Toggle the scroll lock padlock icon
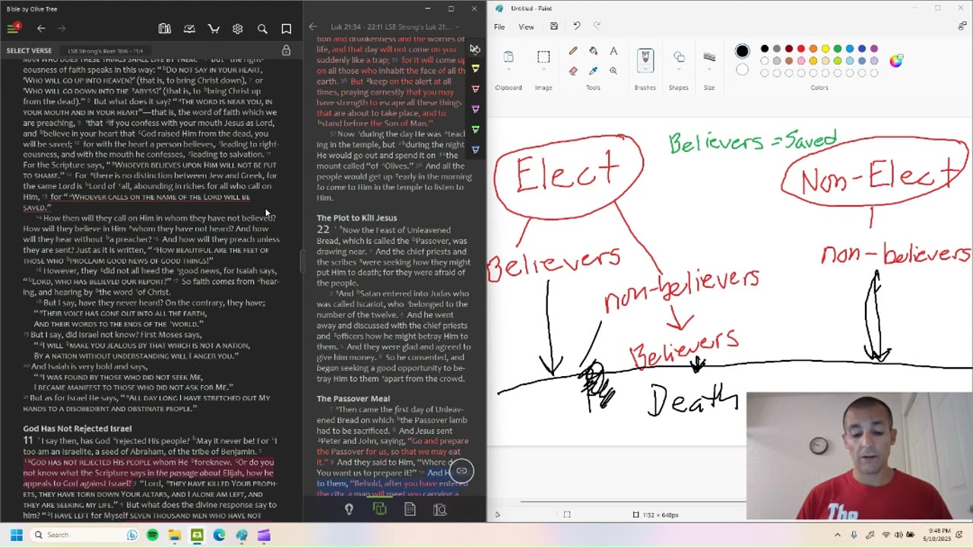The height and width of the screenshot is (547, 973). point(286,51)
